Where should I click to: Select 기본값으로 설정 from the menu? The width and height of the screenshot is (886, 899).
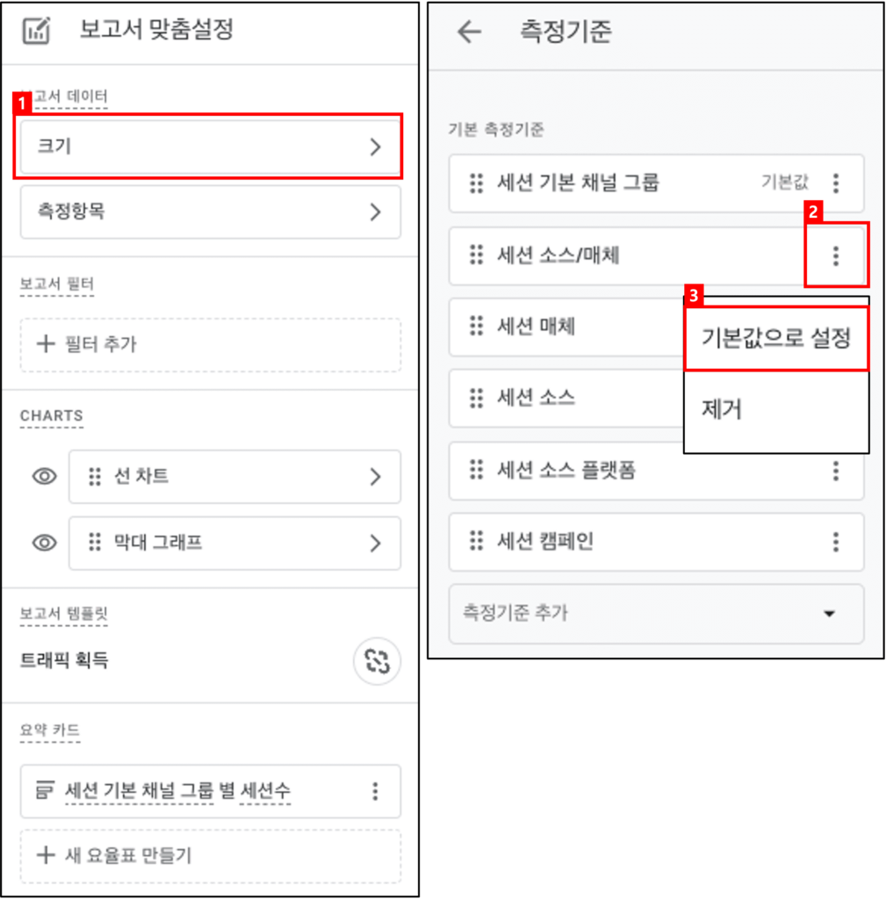click(x=776, y=338)
